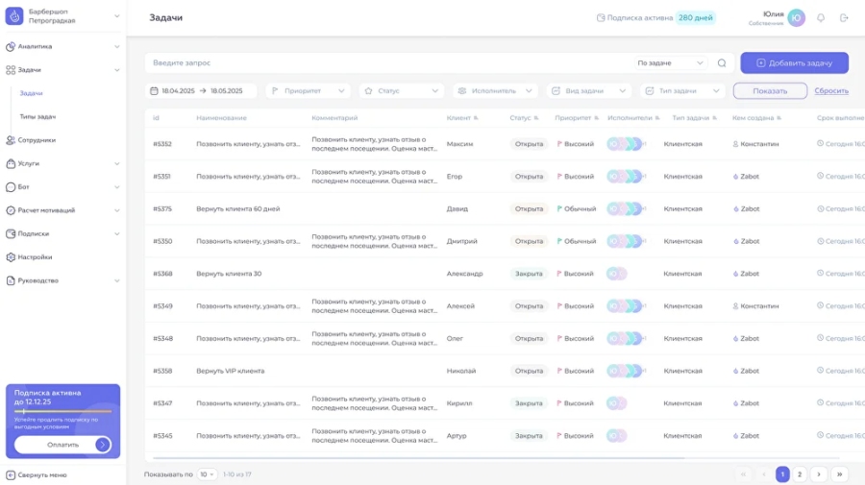Click Юлия's profile avatar
This screenshot has width=865, height=485.
click(796, 17)
